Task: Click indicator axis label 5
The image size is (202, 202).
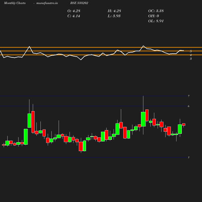Action: 191,51
